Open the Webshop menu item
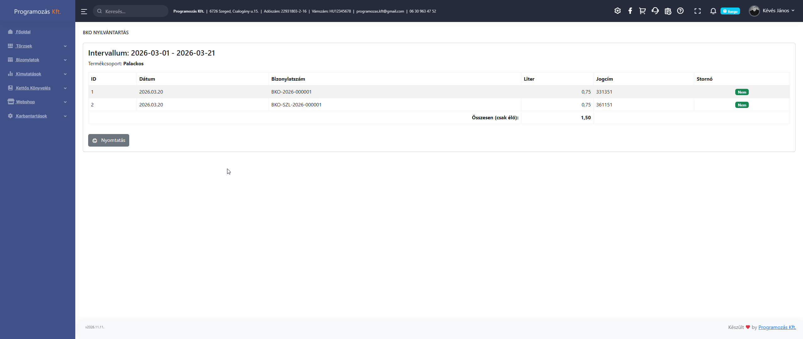Viewport: 803px width, 339px height. coord(25,102)
